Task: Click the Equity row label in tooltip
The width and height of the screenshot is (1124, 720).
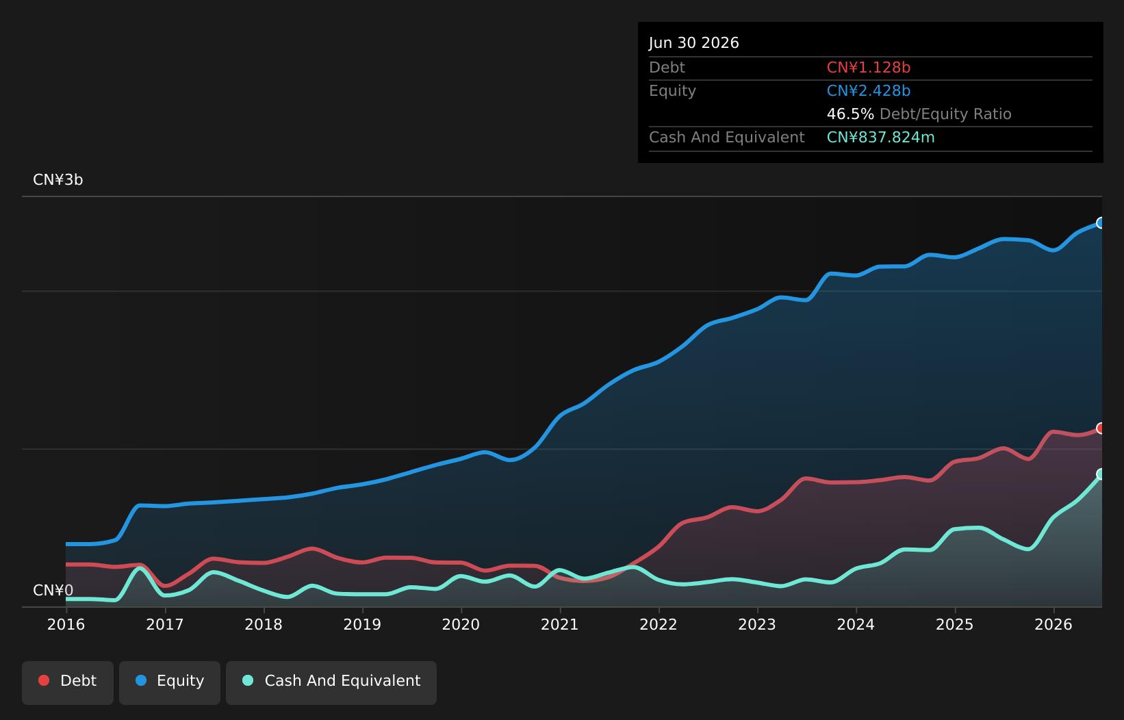Action: (x=672, y=90)
